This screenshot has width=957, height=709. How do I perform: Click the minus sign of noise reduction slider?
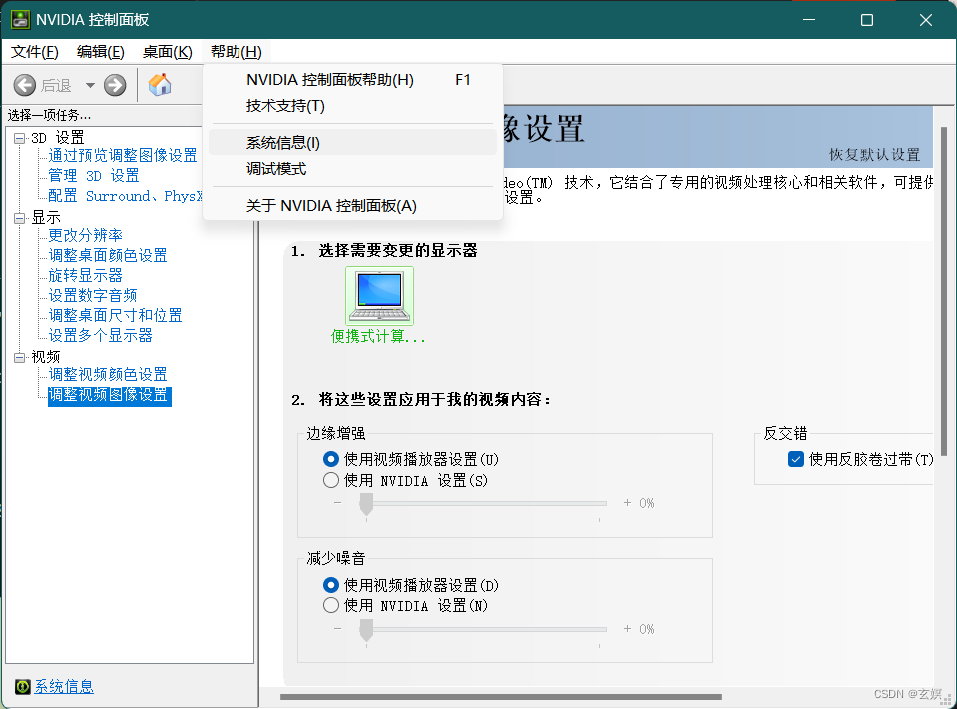(x=338, y=629)
